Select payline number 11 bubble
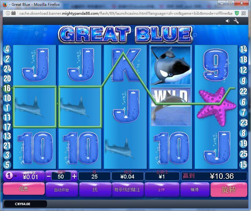Viewport: 251px width, 211px height. 7,117
